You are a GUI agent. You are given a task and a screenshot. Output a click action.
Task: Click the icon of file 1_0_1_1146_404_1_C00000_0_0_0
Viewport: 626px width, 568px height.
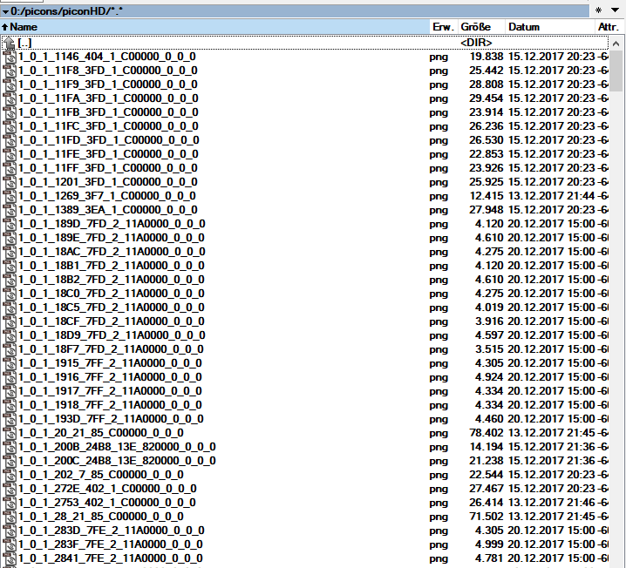[x=10, y=57]
